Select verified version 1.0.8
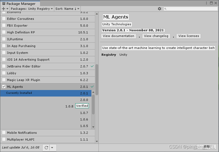 point(46,106)
